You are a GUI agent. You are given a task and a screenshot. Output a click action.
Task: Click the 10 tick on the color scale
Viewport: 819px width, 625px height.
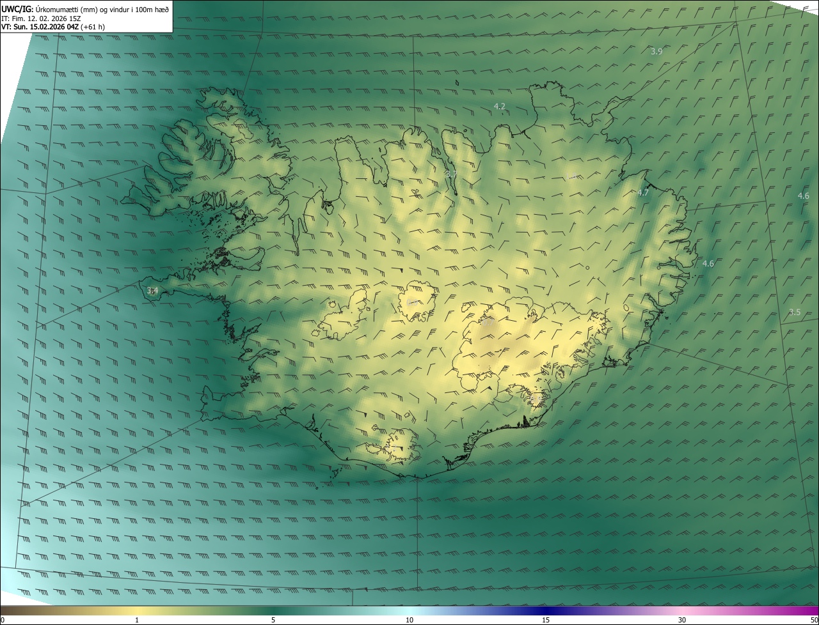click(x=409, y=621)
